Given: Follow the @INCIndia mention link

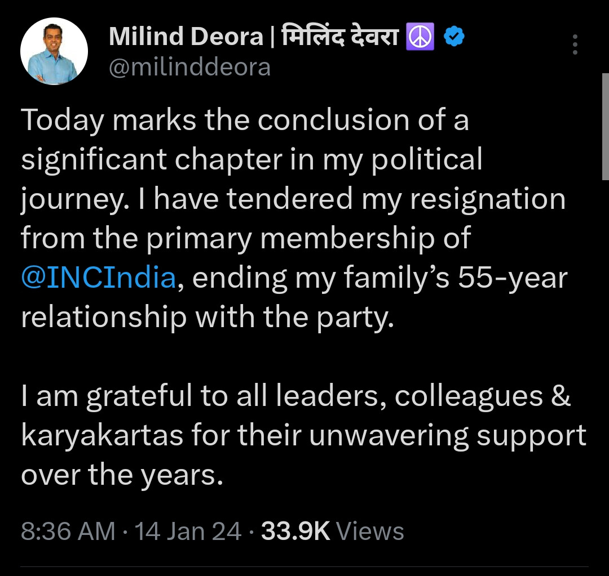Looking at the screenshot, I should click(99, 278).
